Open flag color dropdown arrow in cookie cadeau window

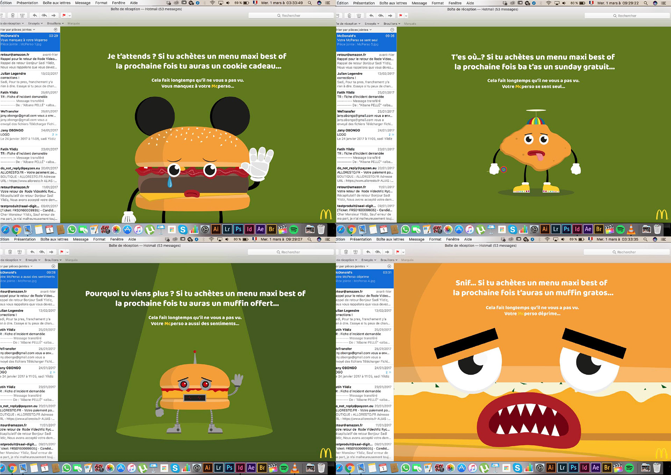(x=70, y=15)
